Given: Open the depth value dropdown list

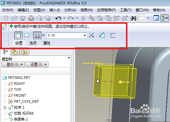Looking at the screenshot, I should (x=85, y=35).
